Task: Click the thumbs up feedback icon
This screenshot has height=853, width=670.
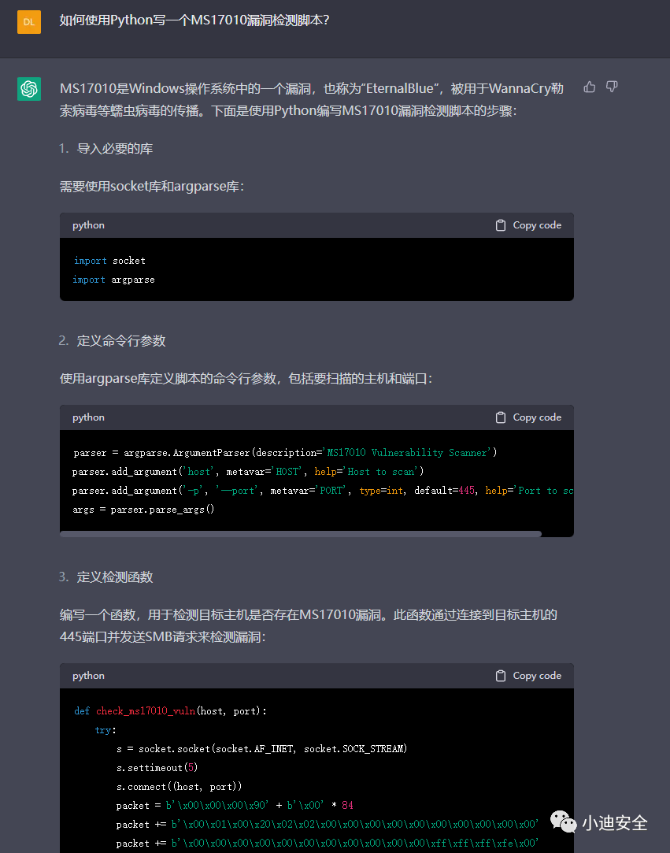Action: point(590,87)
